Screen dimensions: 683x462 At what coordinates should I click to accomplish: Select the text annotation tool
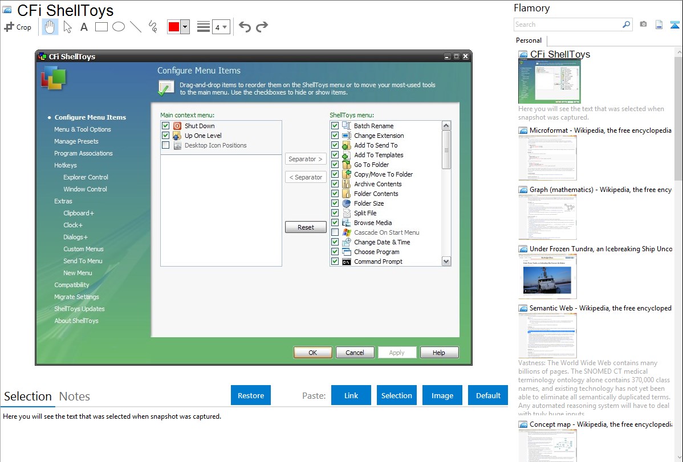pyautogui.click(x=84, y=27)
